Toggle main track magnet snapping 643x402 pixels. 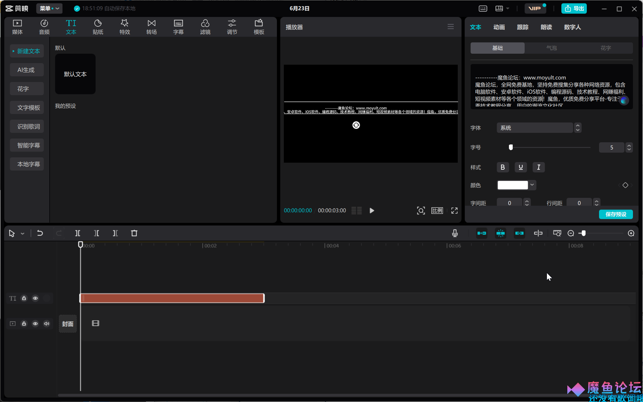pos(482,233)
